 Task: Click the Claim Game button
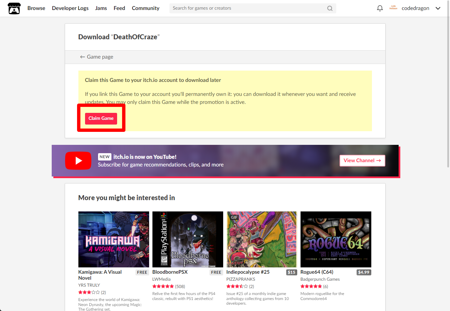click(101, 119)
